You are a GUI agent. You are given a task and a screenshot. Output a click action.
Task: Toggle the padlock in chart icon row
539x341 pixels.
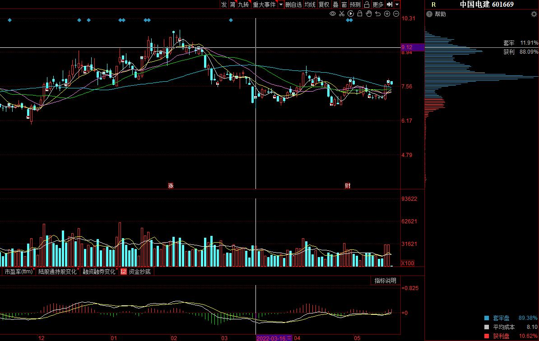360,14
